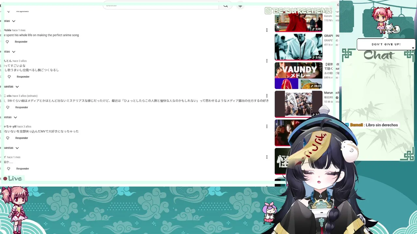Click 'hace 3 años (editado)' timestamp
Screen dimensions: 417x234
[x=25, y=96]
